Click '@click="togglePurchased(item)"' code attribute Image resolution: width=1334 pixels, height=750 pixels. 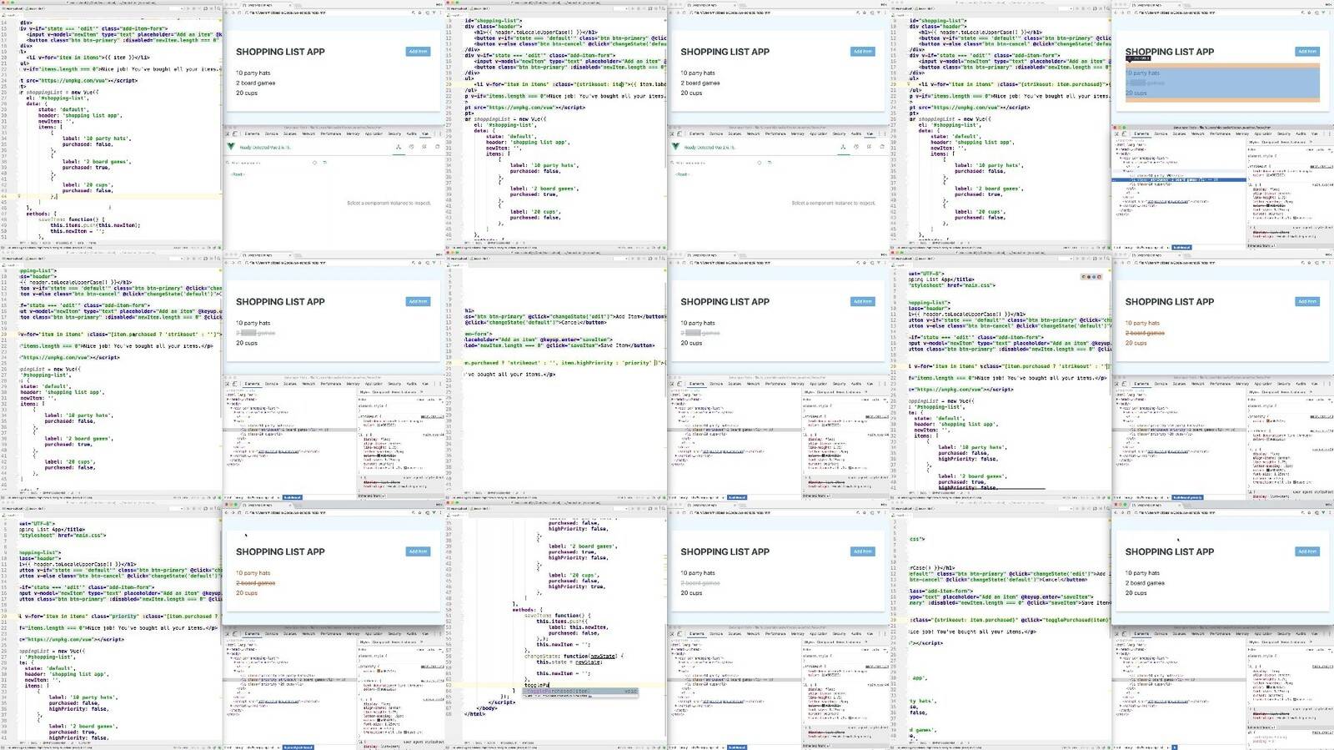pyautogui.click(x=1066, y=620)
